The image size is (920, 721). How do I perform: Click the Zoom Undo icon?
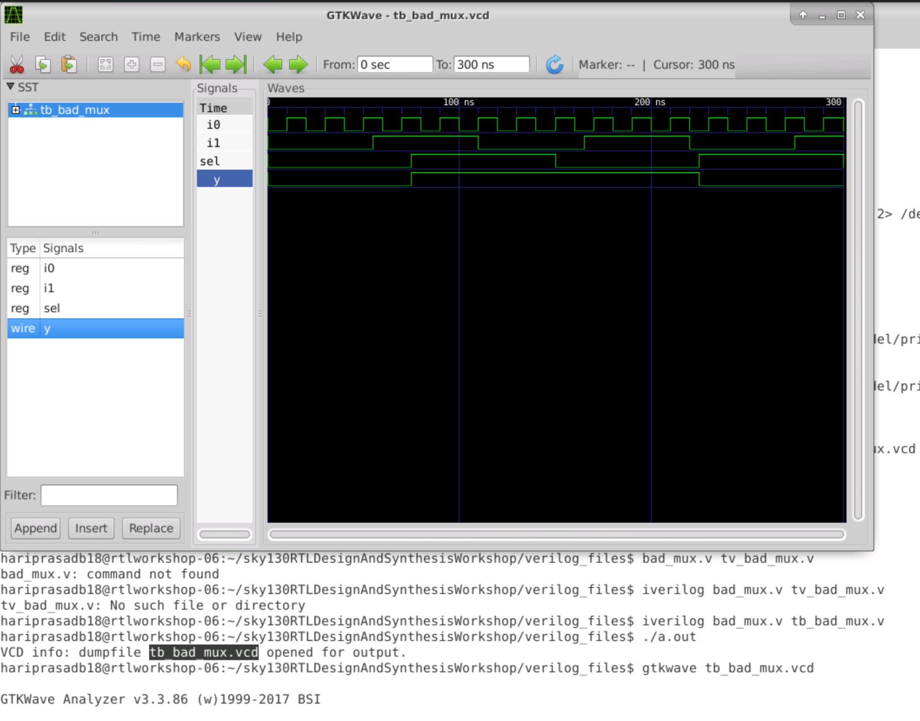point(183,64)
